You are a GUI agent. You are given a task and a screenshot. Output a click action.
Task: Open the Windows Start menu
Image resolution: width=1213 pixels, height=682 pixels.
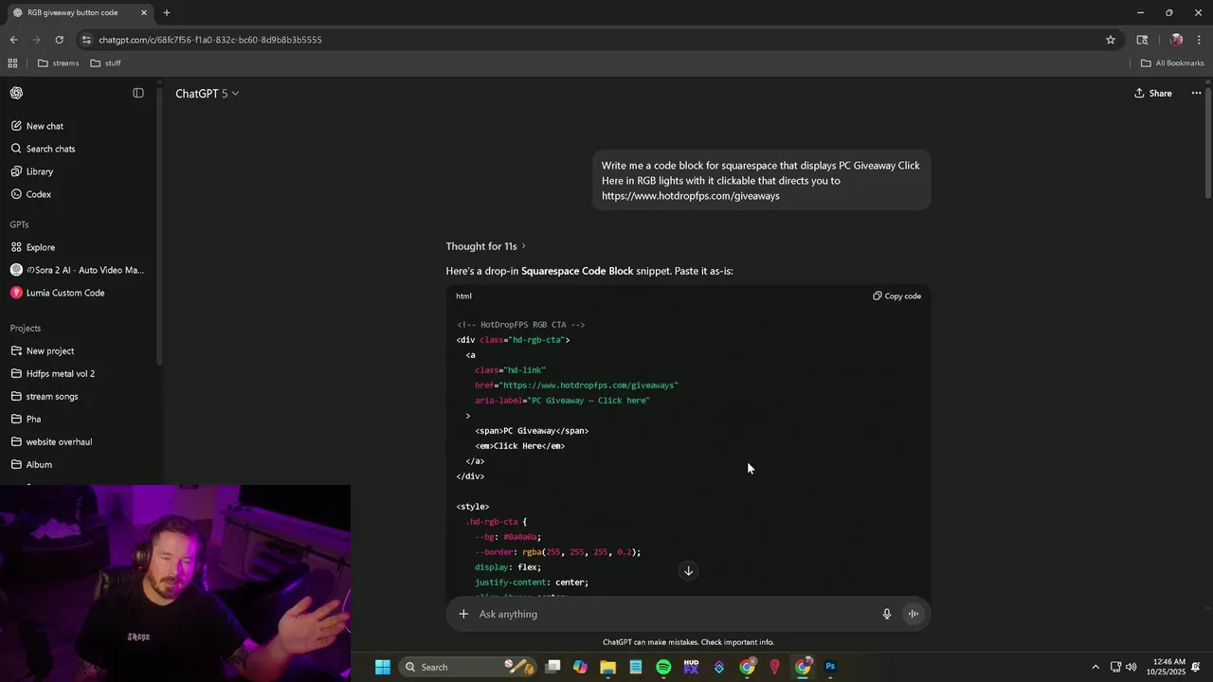coord(383,667)
